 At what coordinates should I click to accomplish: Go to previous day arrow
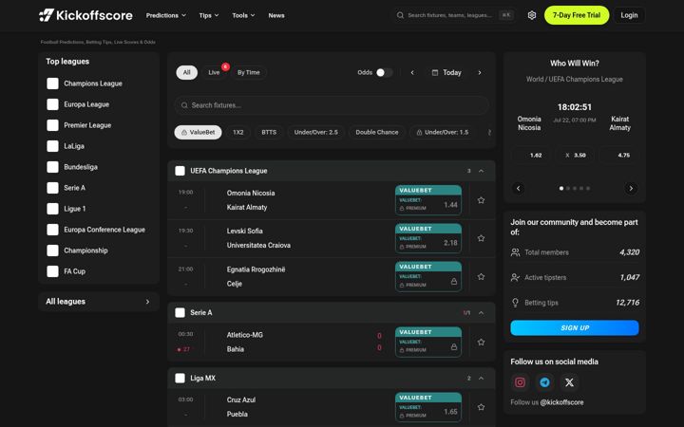coord(412,73)
